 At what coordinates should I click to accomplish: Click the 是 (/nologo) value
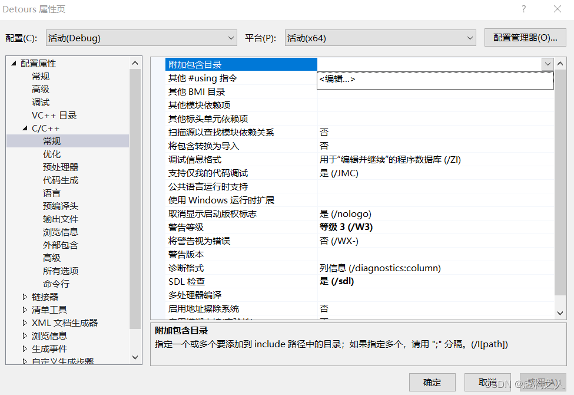tap(345, 214)
